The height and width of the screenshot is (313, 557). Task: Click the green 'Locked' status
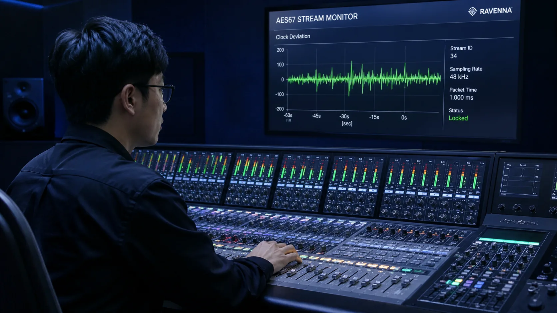(x=458, y=118)
